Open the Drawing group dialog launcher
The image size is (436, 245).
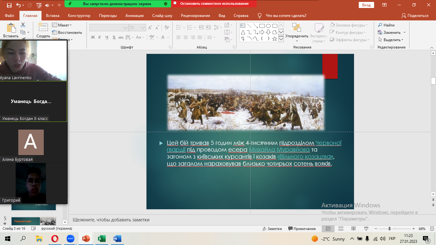pyautogui.click(x=372, y=47)
